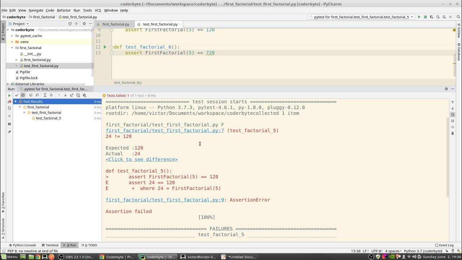Toggle Sort Alphabetically in test results

tap(31, 95)
